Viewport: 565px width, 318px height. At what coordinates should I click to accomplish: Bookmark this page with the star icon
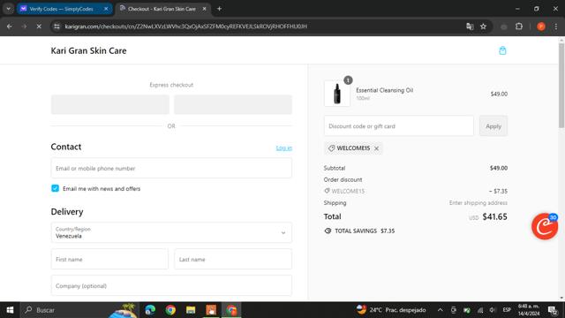(483, 26)
